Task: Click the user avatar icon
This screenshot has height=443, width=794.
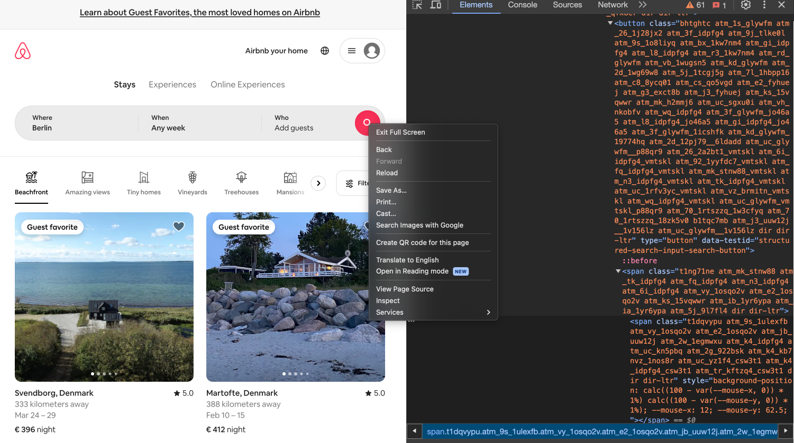Action: (x=372, y=51)
